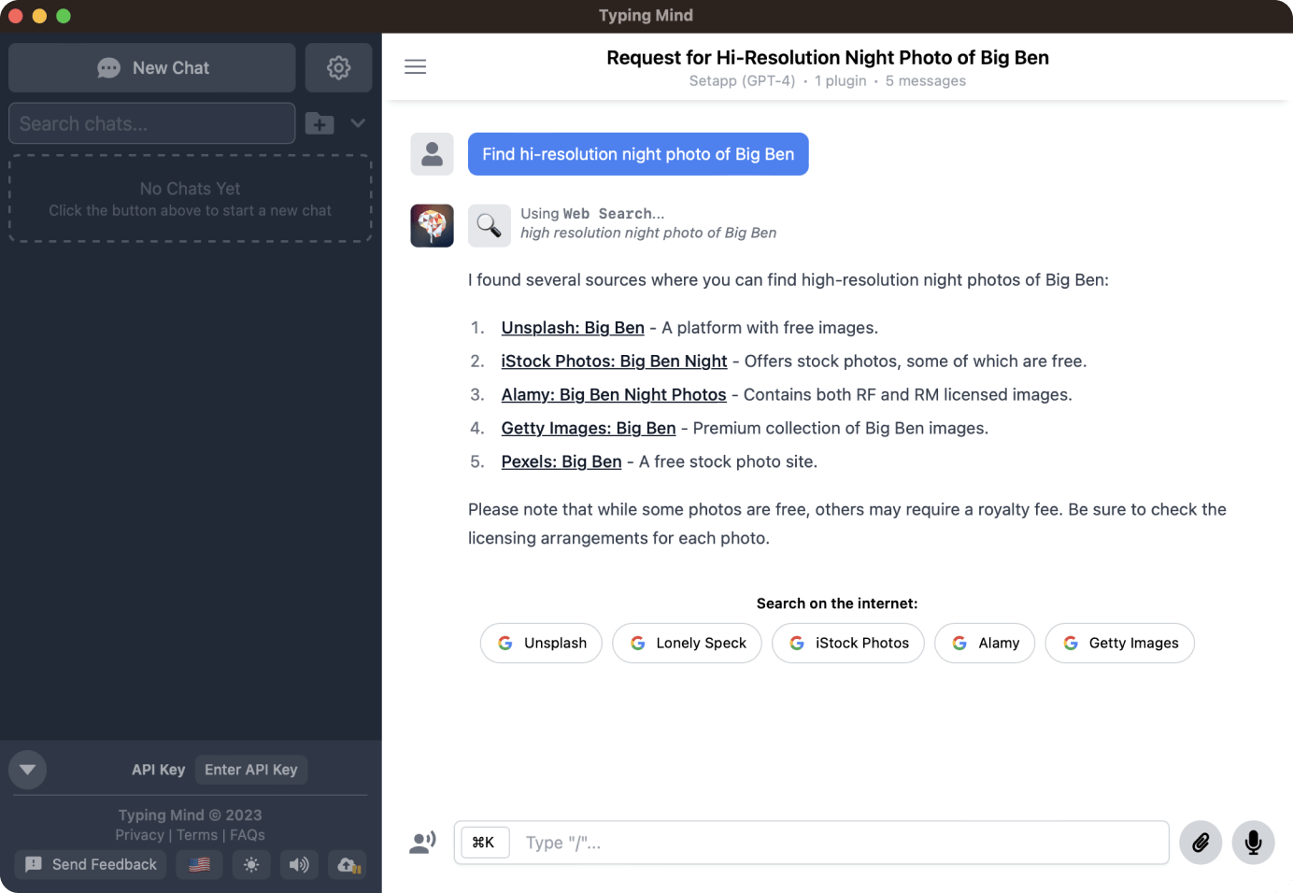Collapse the bottom sidebar panel arrow

click(x=27, y=770)
